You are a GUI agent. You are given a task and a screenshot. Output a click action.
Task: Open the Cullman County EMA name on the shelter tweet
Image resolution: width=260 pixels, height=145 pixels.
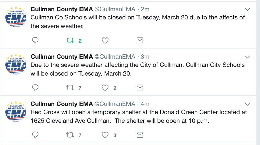pos(62,104)
